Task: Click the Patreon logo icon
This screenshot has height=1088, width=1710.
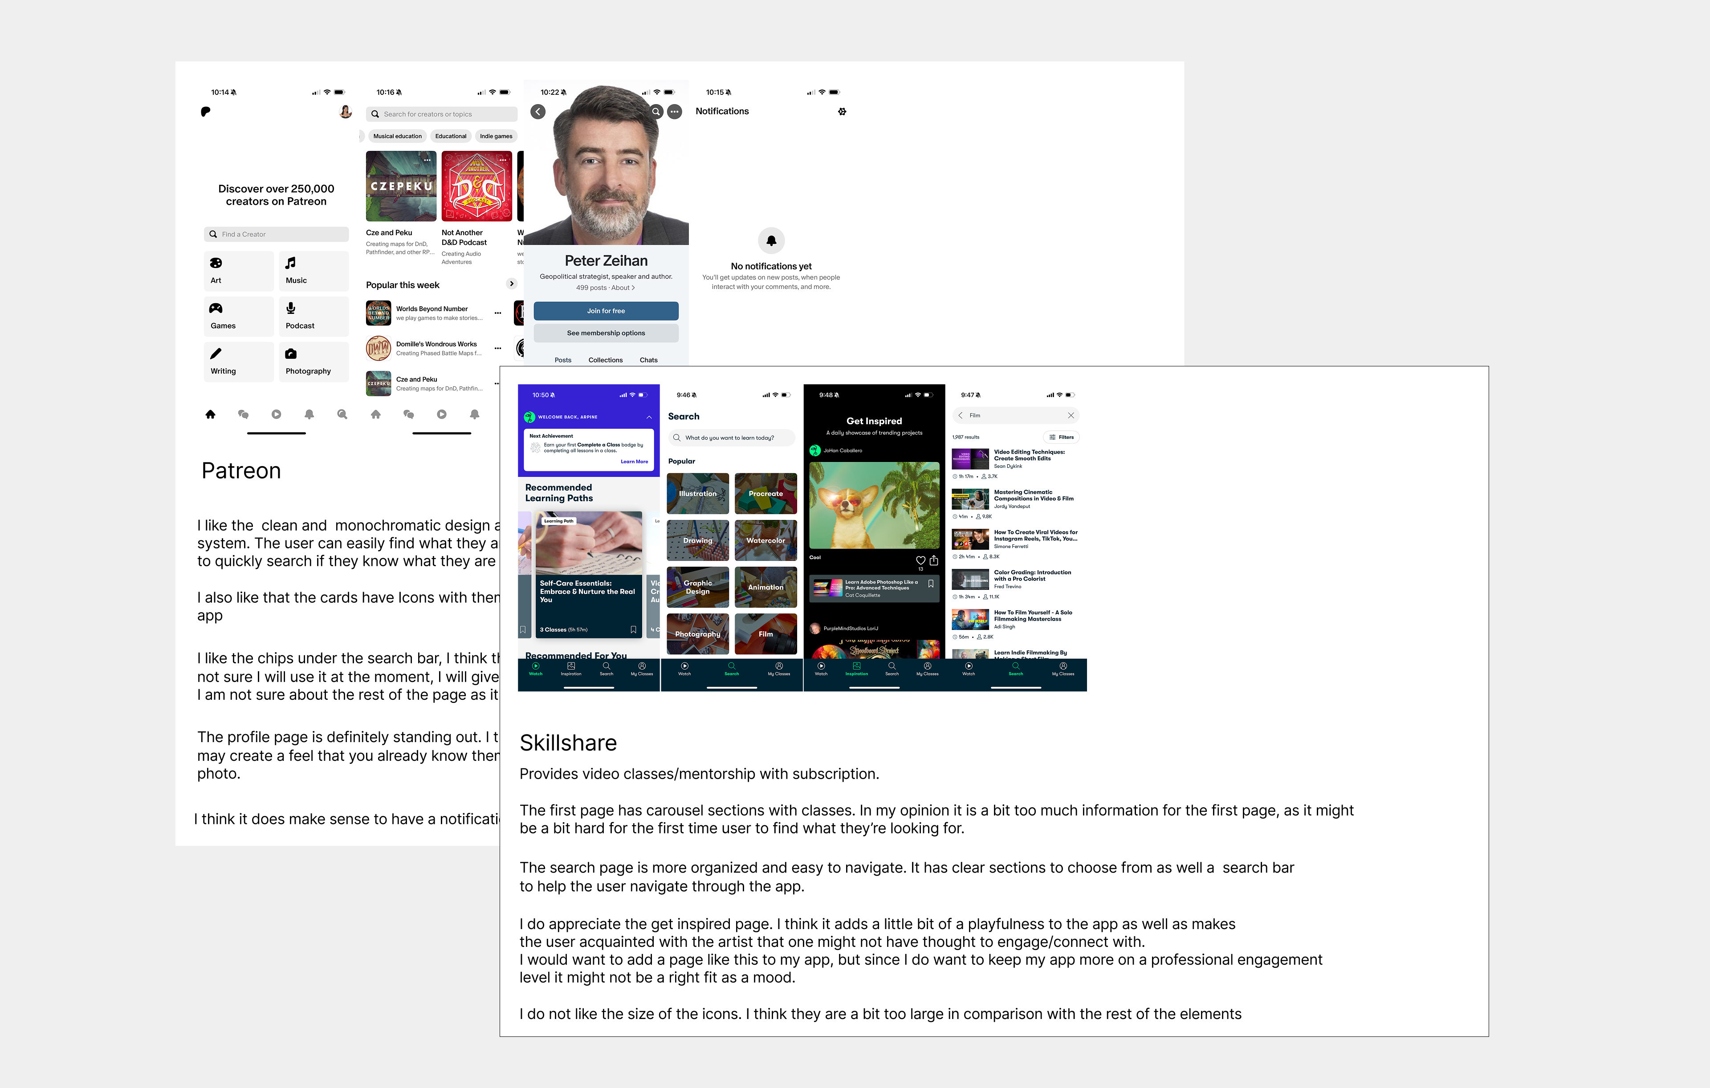Action: coord(205,111)
